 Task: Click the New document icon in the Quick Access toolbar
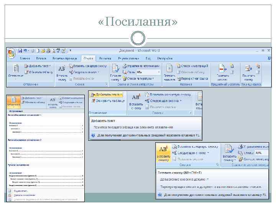click(x=38, y=51)
